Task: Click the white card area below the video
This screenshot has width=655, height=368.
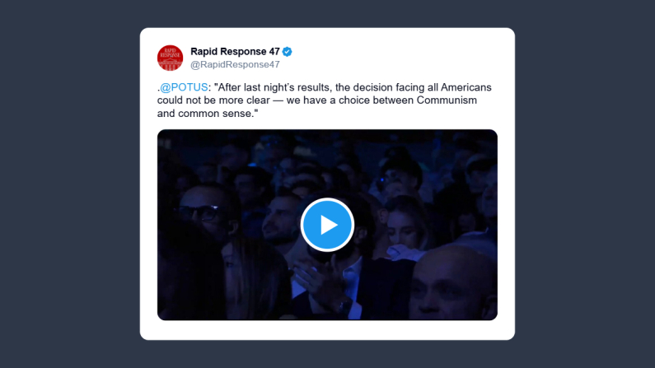Action: [x=327, y=330]
